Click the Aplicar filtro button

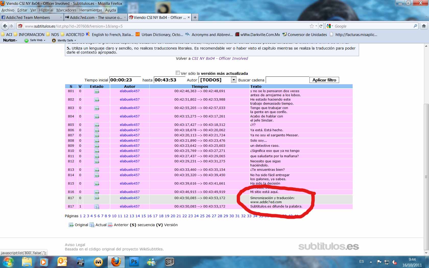[x=324, y=80]
